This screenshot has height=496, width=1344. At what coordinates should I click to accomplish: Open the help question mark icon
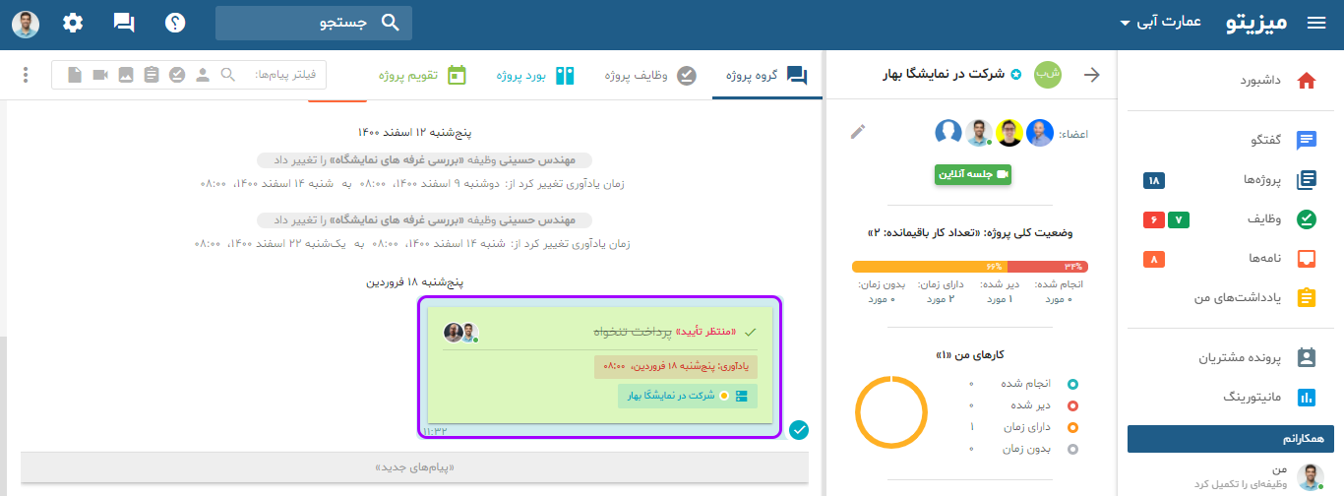tap(175, 23)
